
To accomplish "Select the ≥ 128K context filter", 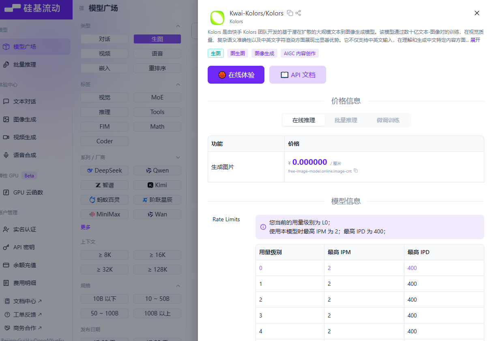I will point(157,270).
